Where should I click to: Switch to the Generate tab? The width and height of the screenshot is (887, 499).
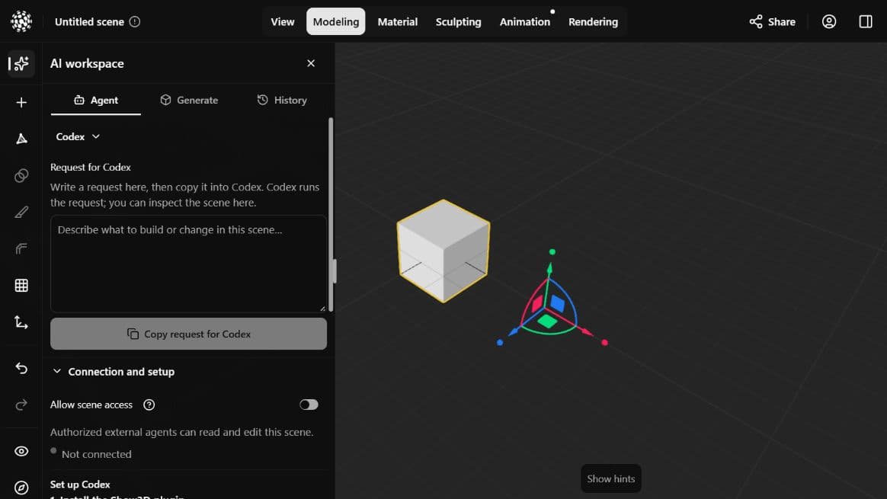click(x=189, y=100)
